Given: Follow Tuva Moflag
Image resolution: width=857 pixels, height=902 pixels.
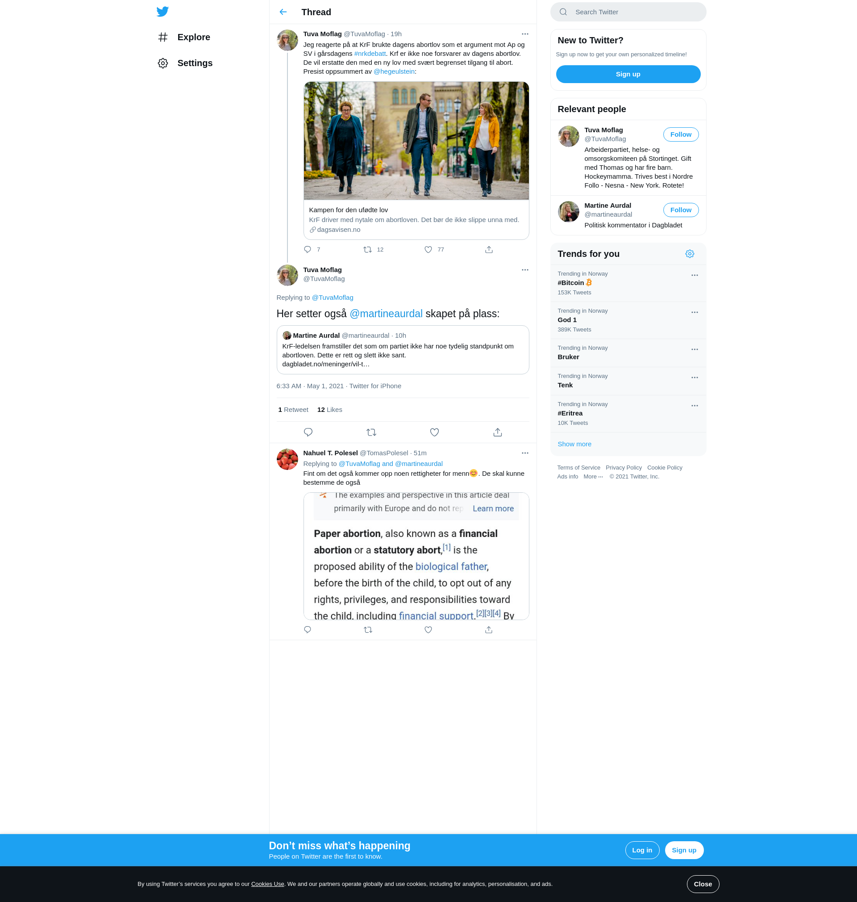Looking at the screenshot, I should [681, 134].
